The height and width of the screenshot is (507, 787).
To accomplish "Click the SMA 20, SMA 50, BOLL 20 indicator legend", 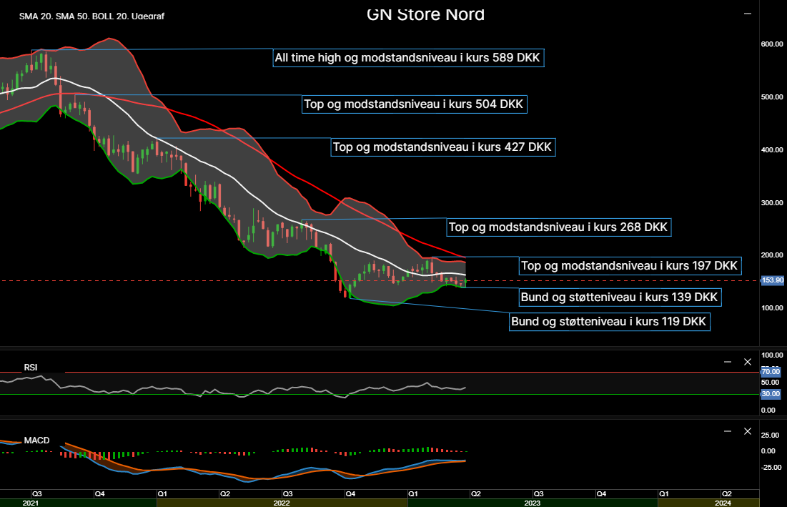I will (91, 16).
